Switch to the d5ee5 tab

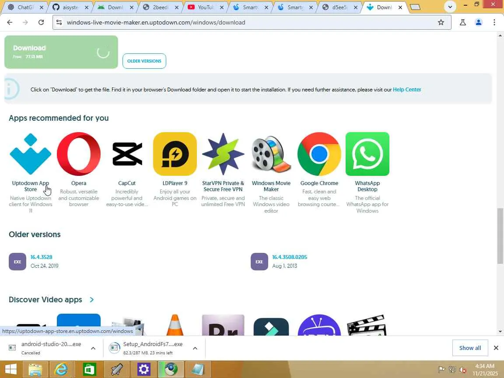(339, 7)
